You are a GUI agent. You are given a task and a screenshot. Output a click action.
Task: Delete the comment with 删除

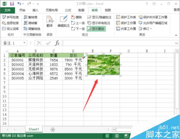coord(76,17)
